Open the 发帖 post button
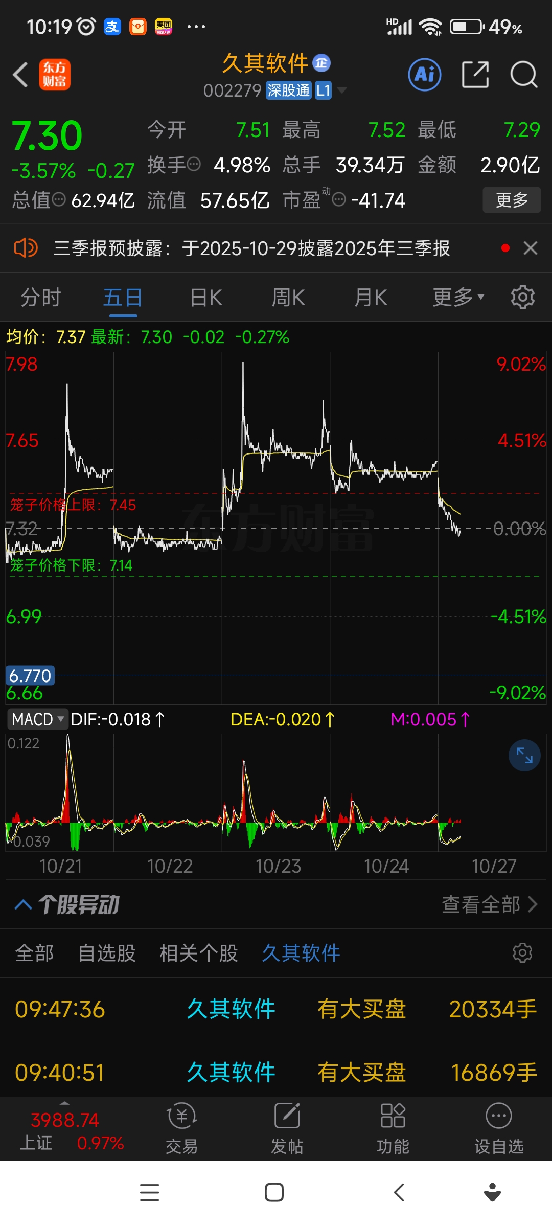The width and height of the screenshot is (552, 1227). 287,1129
